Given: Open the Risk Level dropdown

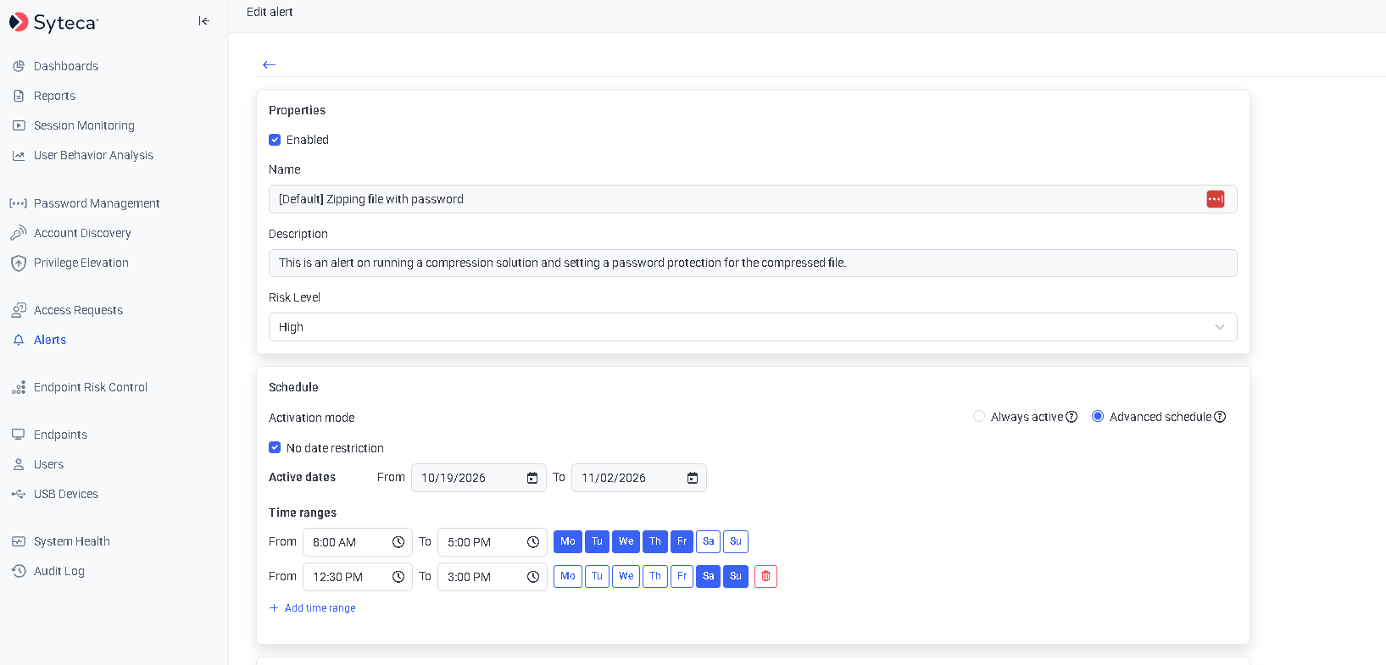Looking at the screenshot, I should (753, 327).
